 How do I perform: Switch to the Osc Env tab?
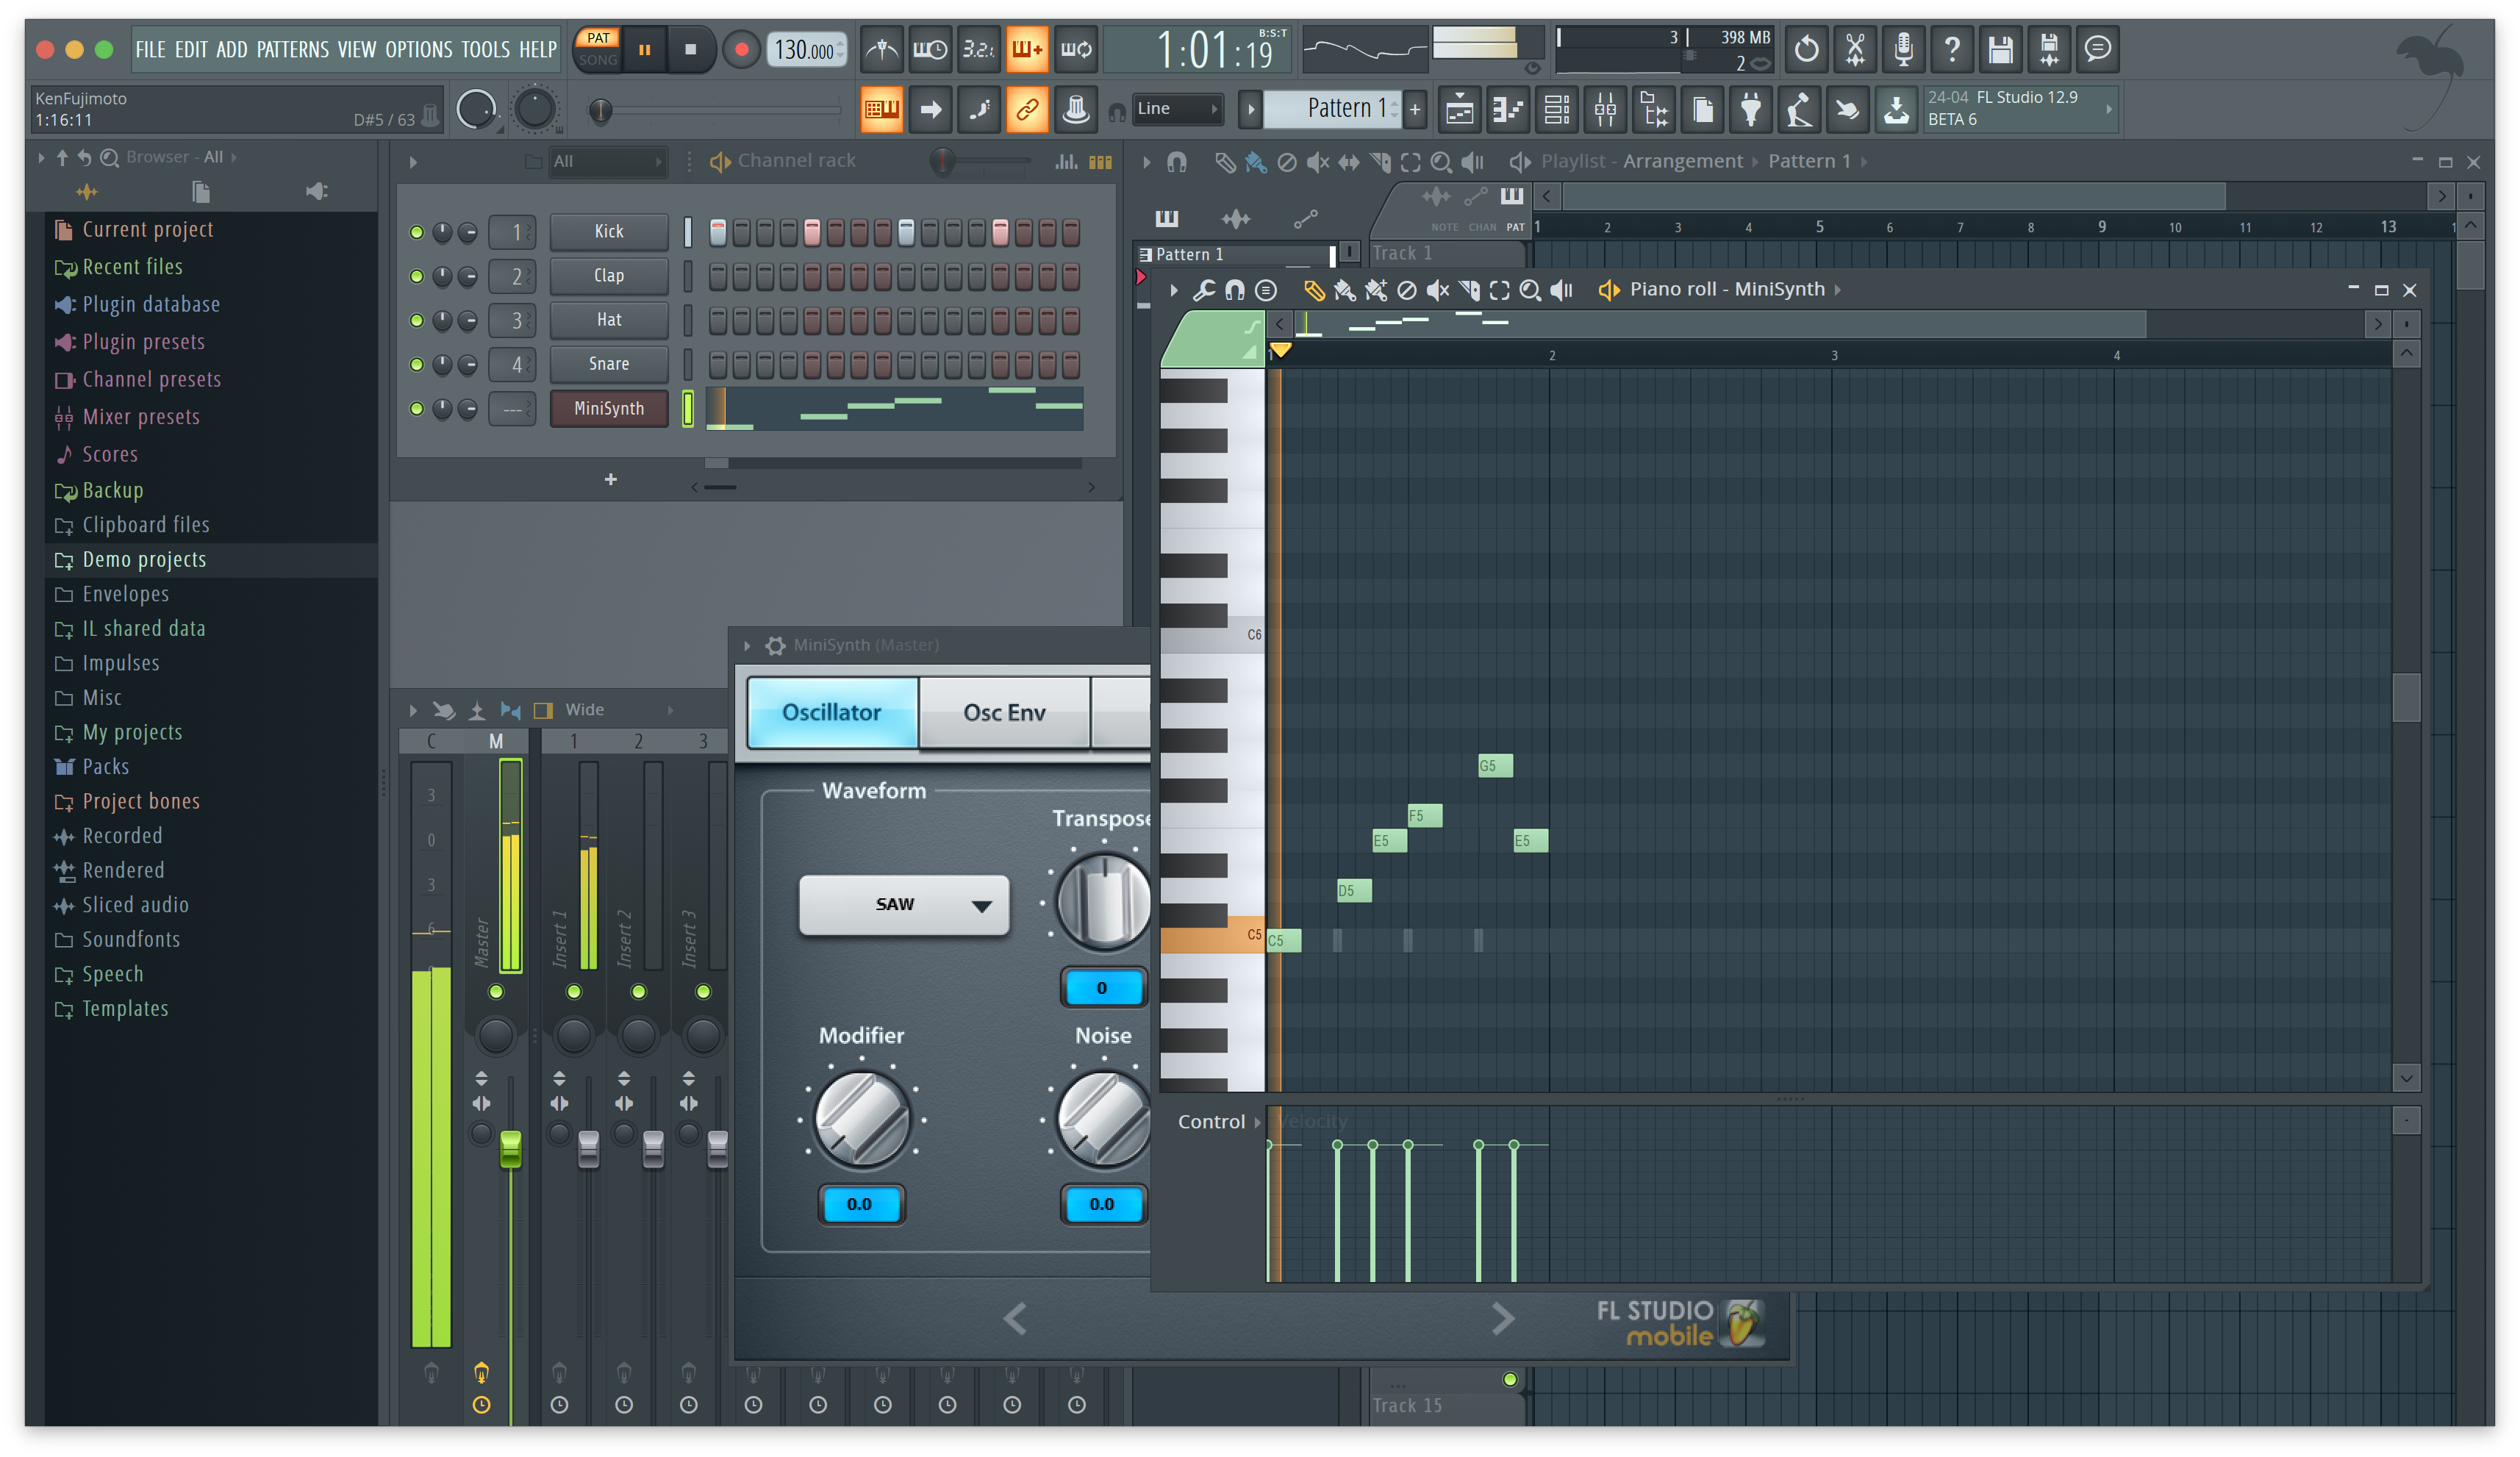click(x=1004, y=712)
